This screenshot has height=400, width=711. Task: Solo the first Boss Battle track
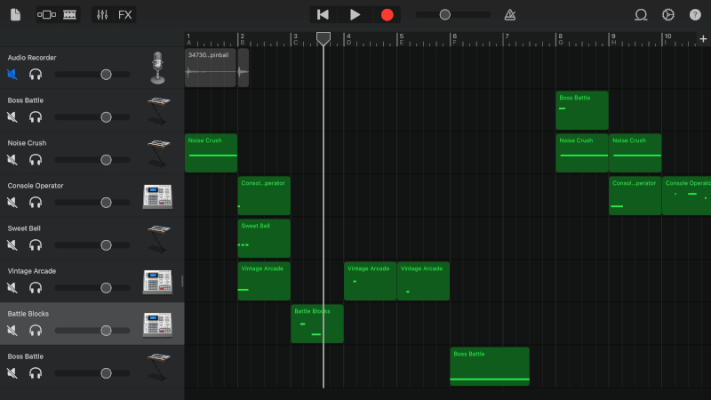(36, 117)
